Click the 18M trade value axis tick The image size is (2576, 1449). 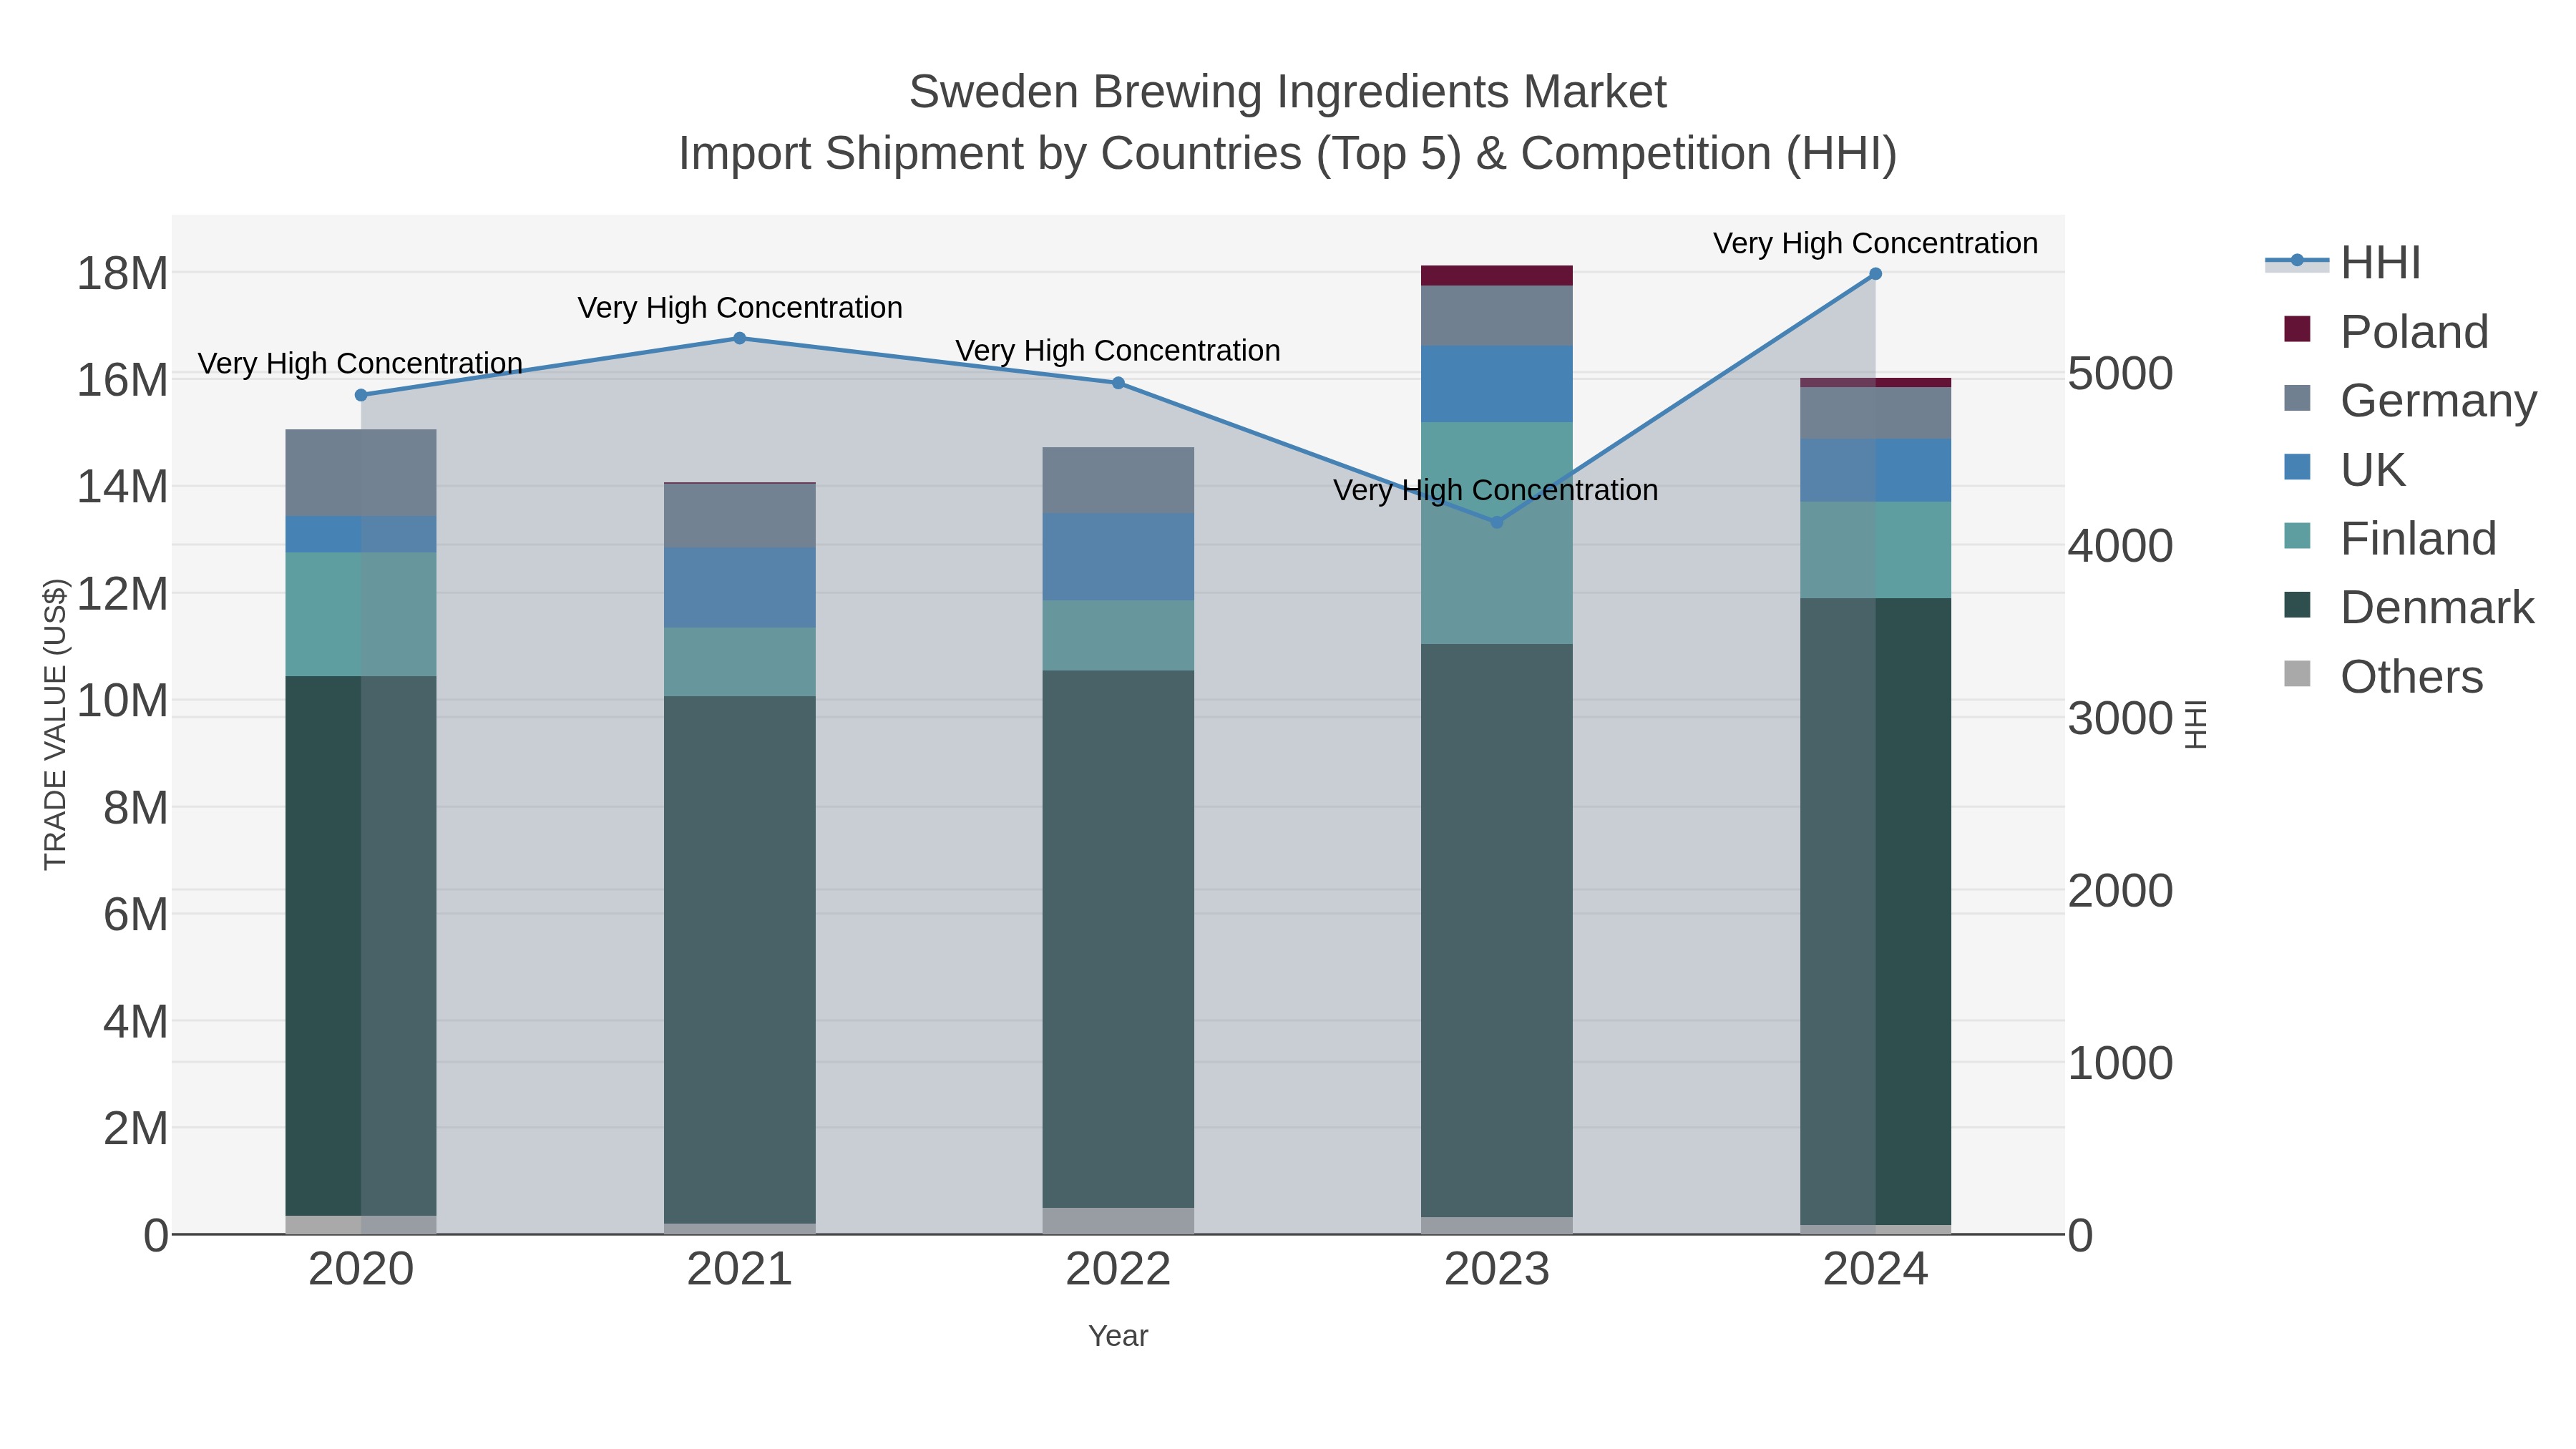pos(122,273)
